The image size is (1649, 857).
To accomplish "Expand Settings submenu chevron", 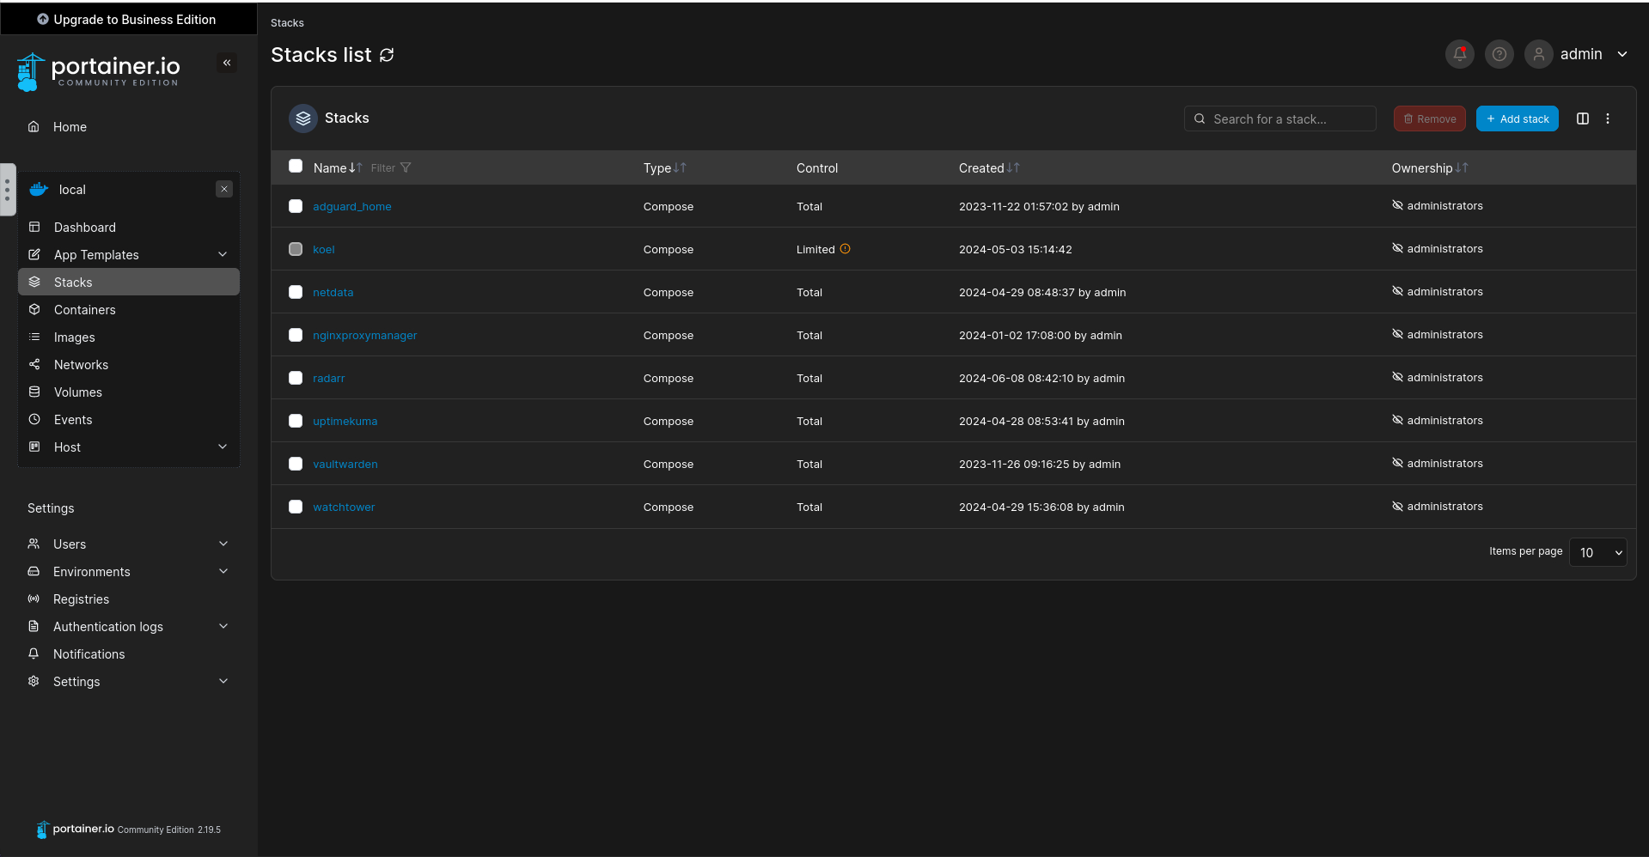I will point(223,681).
